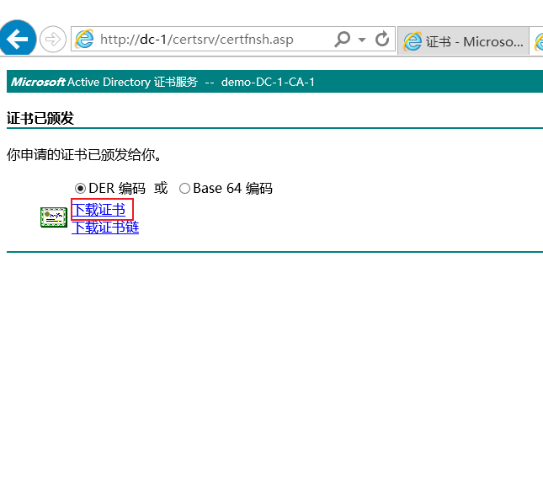543x482 pixels.
Task: Open the address bar dropdown arrow
Action: (362, 40)
